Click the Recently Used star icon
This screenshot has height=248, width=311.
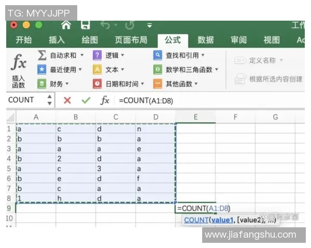point(42,69)
